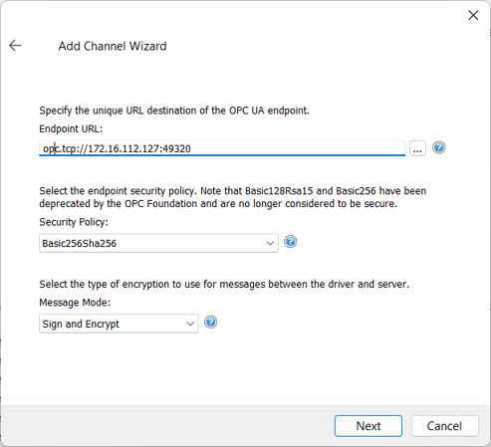Click the OPC UA endpoint instruction text
This screenshot has height=447, width=491.
pyautogui.click(x=174, y=111)
